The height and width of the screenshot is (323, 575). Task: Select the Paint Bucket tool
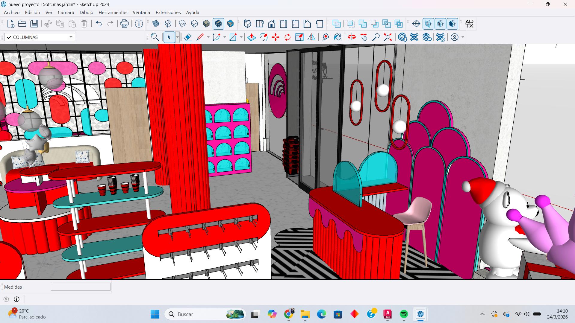pyautogui.click(x=338, y=37)
